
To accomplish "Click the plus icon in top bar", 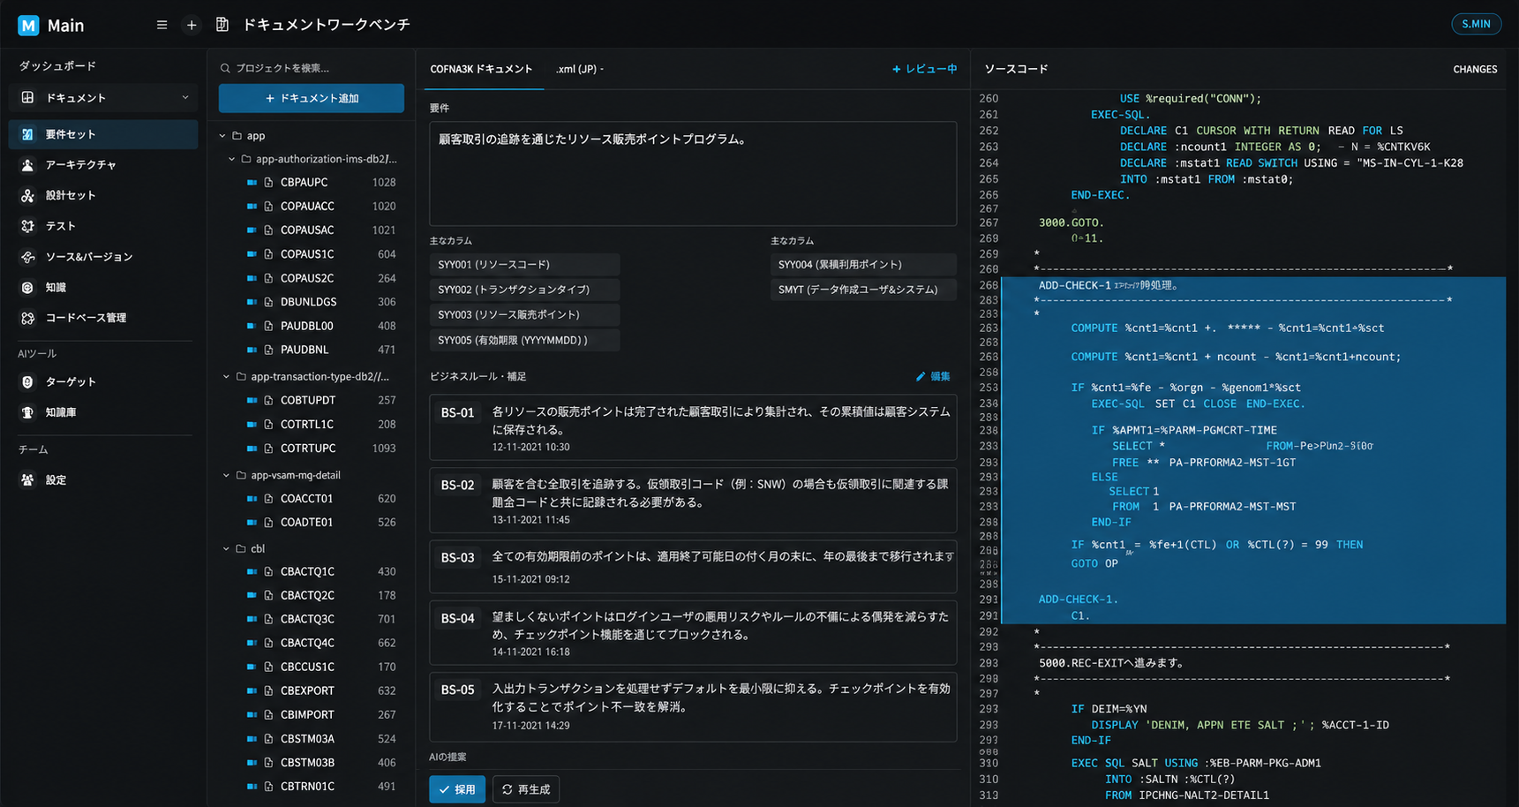I will click(x=192, y=25).
